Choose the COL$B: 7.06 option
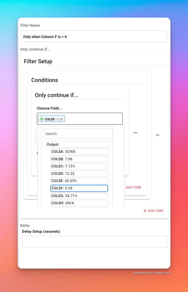The image size is (188, 292). (79, 159)
